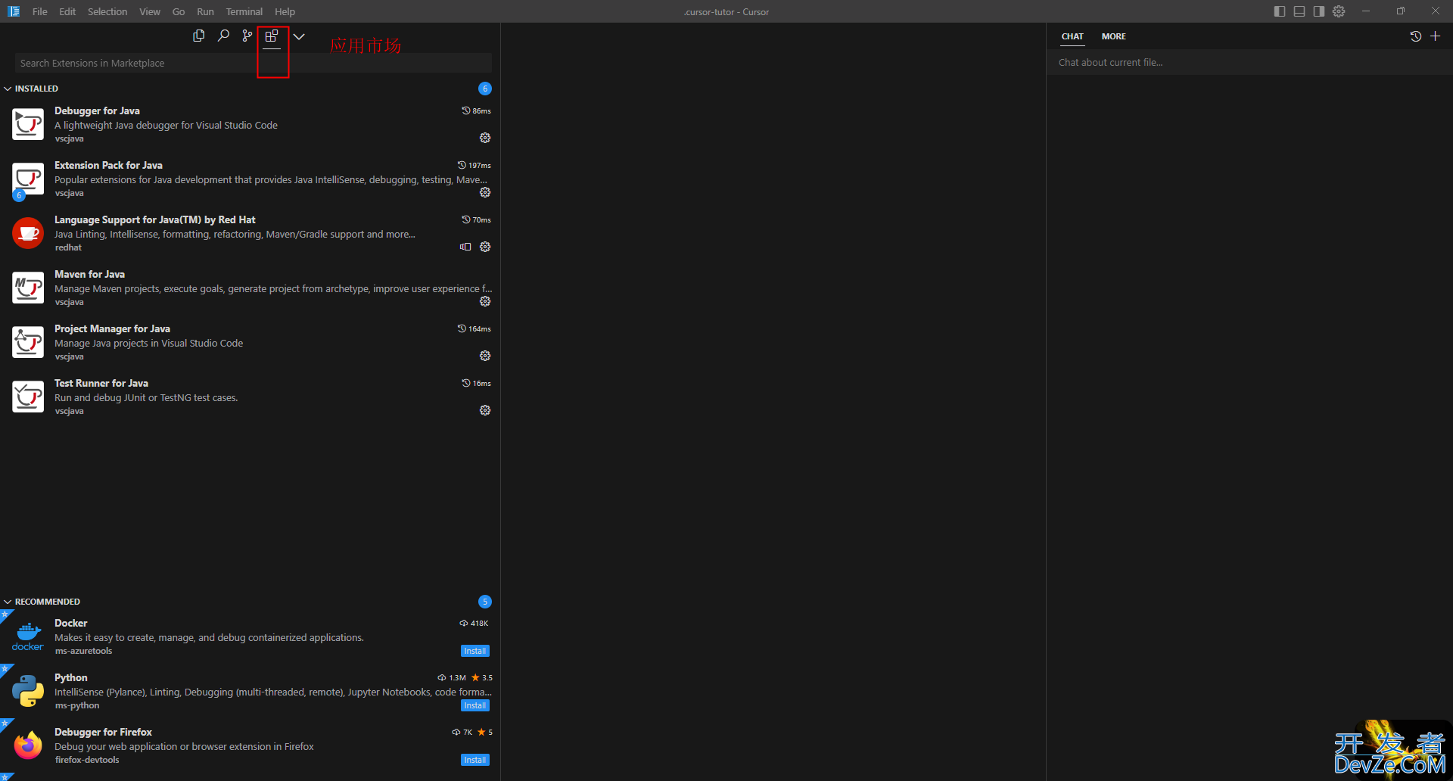The width and height of the screenshot is (1453, 781).
Task: Click the Chat about current file input
Action: [1249, 62]
